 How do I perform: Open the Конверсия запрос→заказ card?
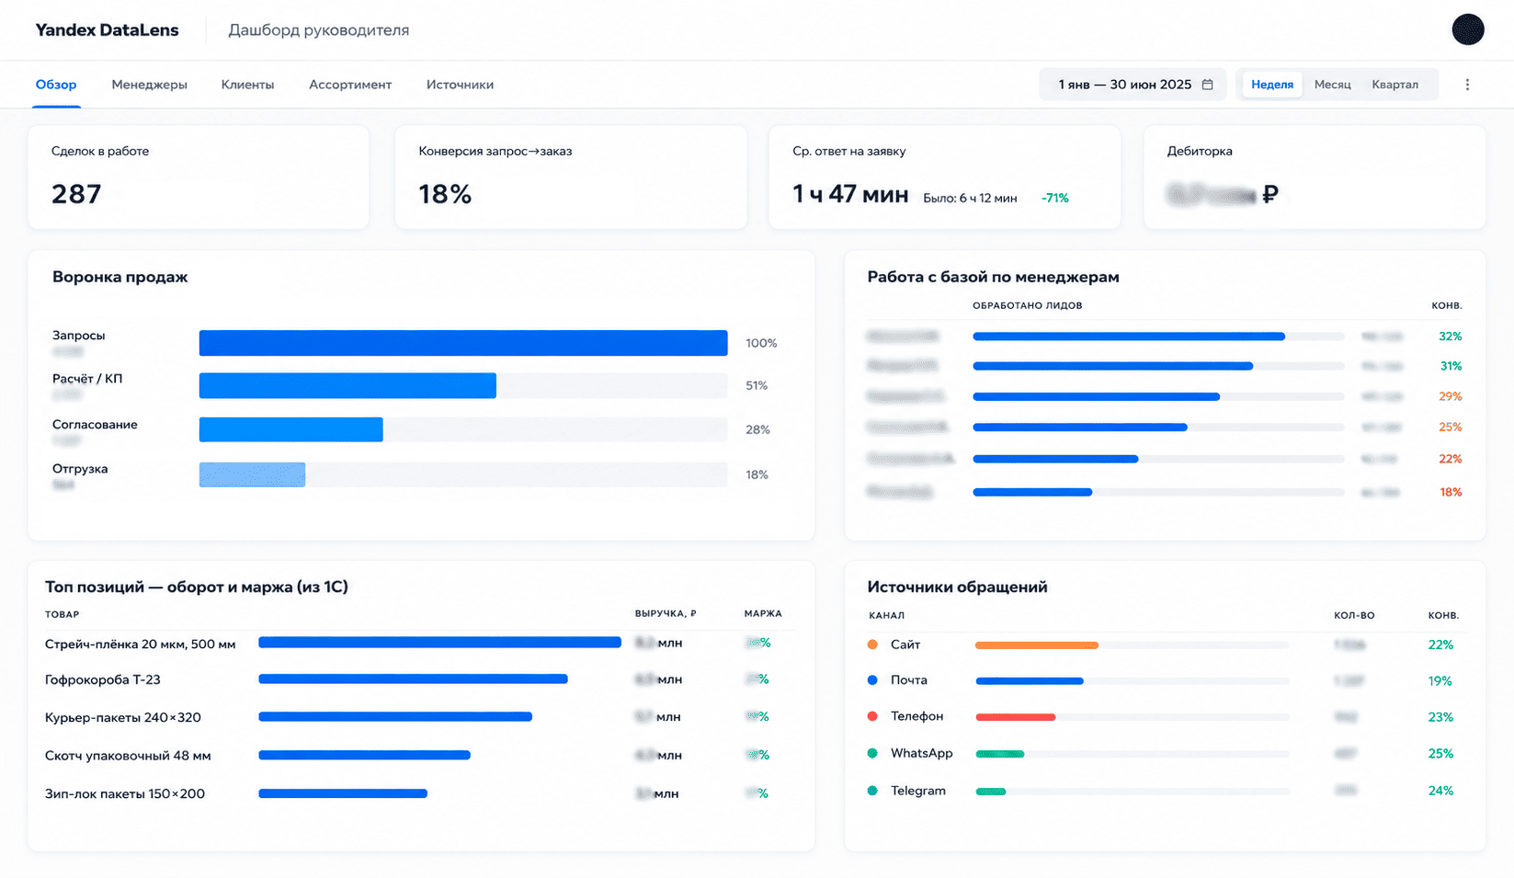[571, 177]
